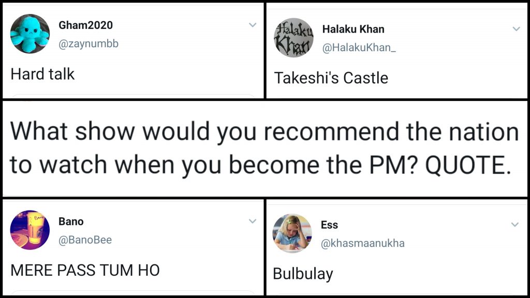Image resolution: width=530 pixels, height=298 pixels.
Task: Click the Ess display name
Action: 329,225
